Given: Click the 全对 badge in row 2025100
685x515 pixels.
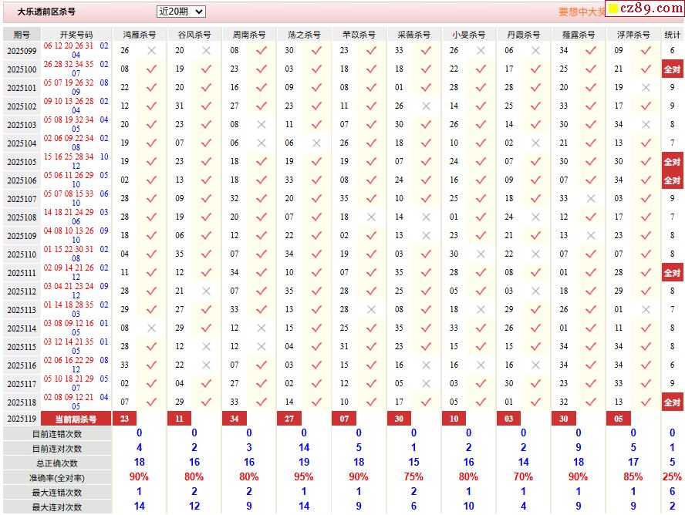Looking at the screenshot, I should click(672, 69).
